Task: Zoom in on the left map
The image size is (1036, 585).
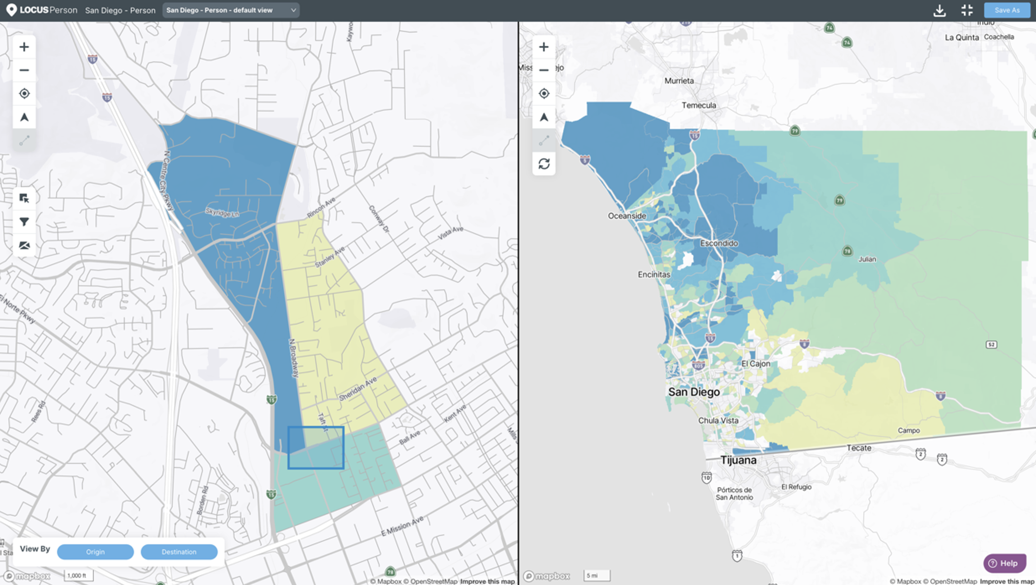Action: (24, 47)
